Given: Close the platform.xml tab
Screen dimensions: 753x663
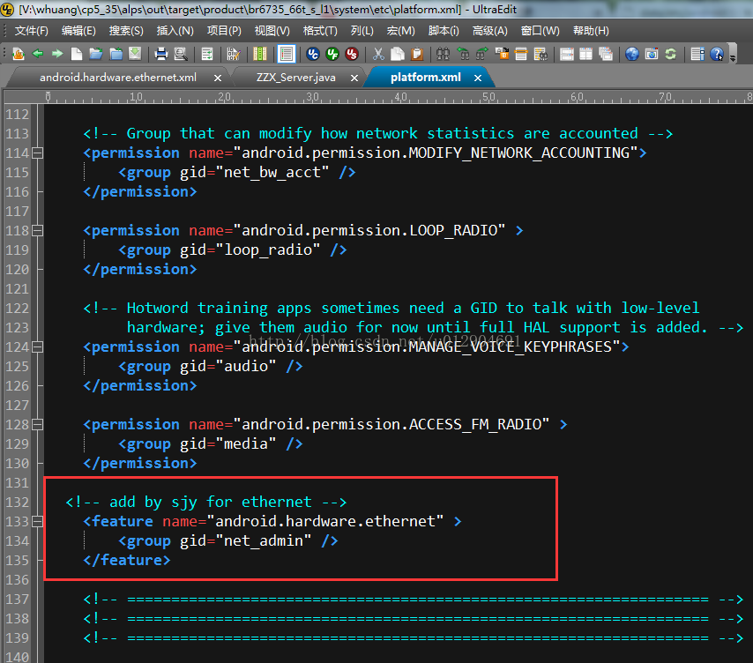Looking at the screenshot, I should point(478,78).
